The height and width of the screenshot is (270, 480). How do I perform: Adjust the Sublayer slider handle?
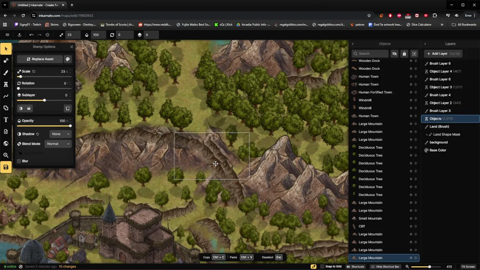(x=44, y=100)
